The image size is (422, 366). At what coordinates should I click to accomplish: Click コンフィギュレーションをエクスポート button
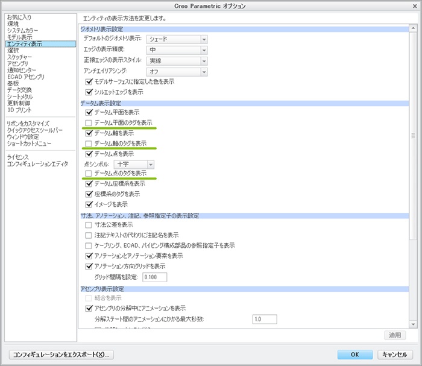pos(61,354)
